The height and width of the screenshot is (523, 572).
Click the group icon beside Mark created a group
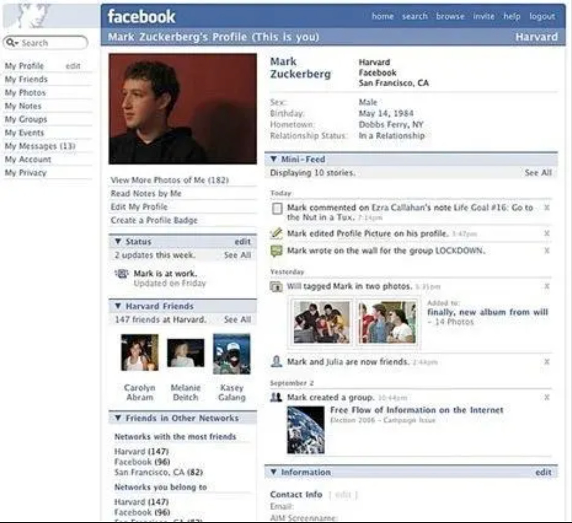[276, 397]
